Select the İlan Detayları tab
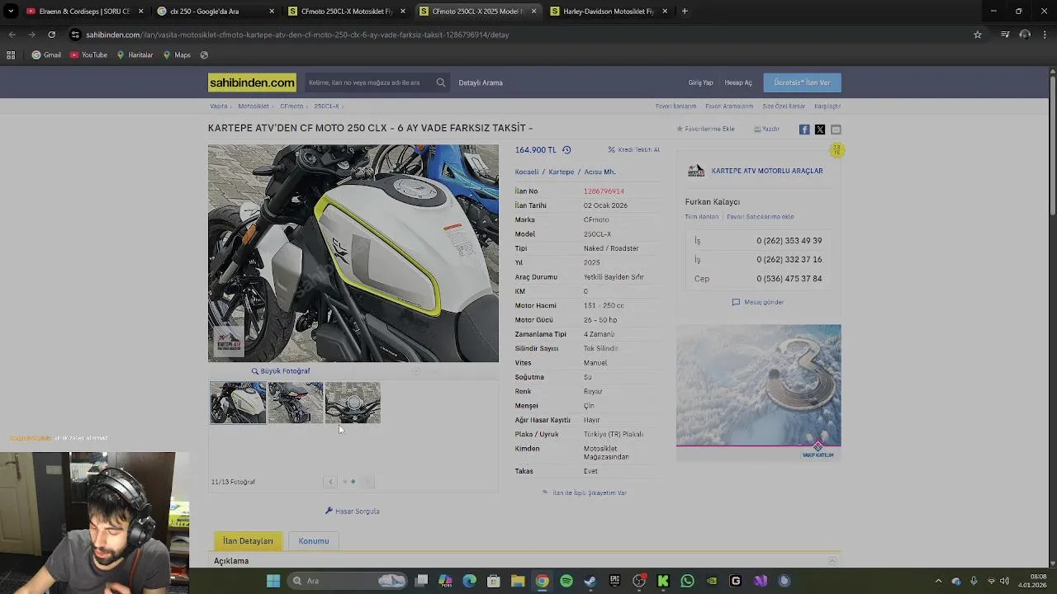This screenshot has height=594, width=1057. 248,541
